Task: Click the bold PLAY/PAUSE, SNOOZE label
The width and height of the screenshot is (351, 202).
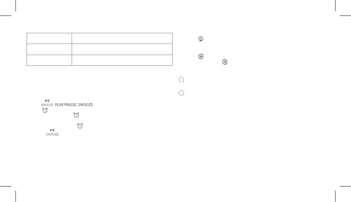Action: tap(74, 105)
